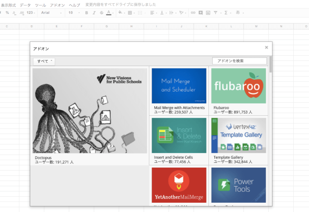309x212 pixels.
Task: Select column N header
Action: (x=281, y=26)
